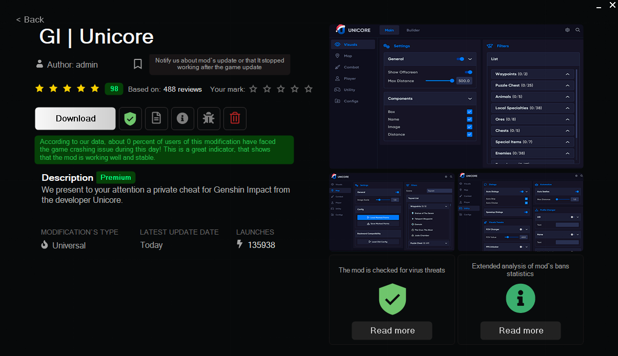This screenshot has height=356, width=618.
Task: Click the 135938 launches count
Action: click(261, 245)
